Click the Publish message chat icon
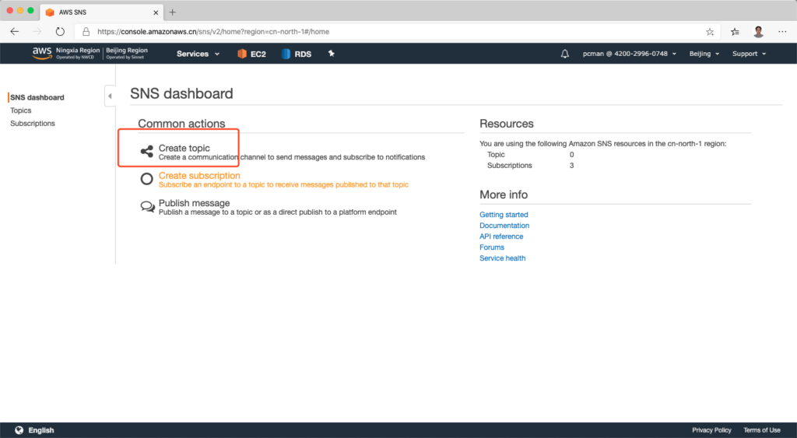The width and height of the screenshot is (797, 438). coord(146,207)
